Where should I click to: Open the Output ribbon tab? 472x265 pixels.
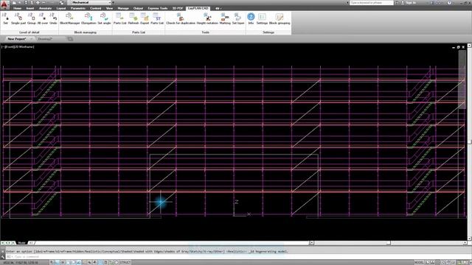click(138, 8)
